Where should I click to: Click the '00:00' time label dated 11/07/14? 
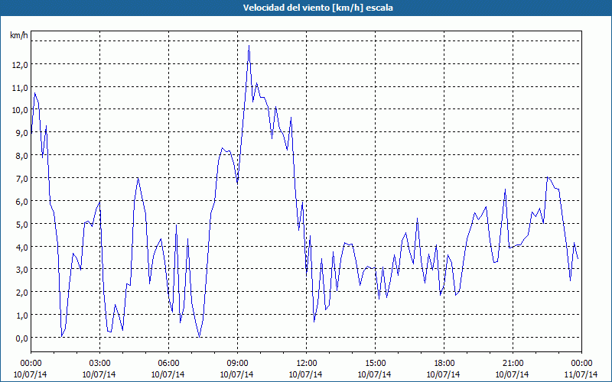click(x=582, y=364)
